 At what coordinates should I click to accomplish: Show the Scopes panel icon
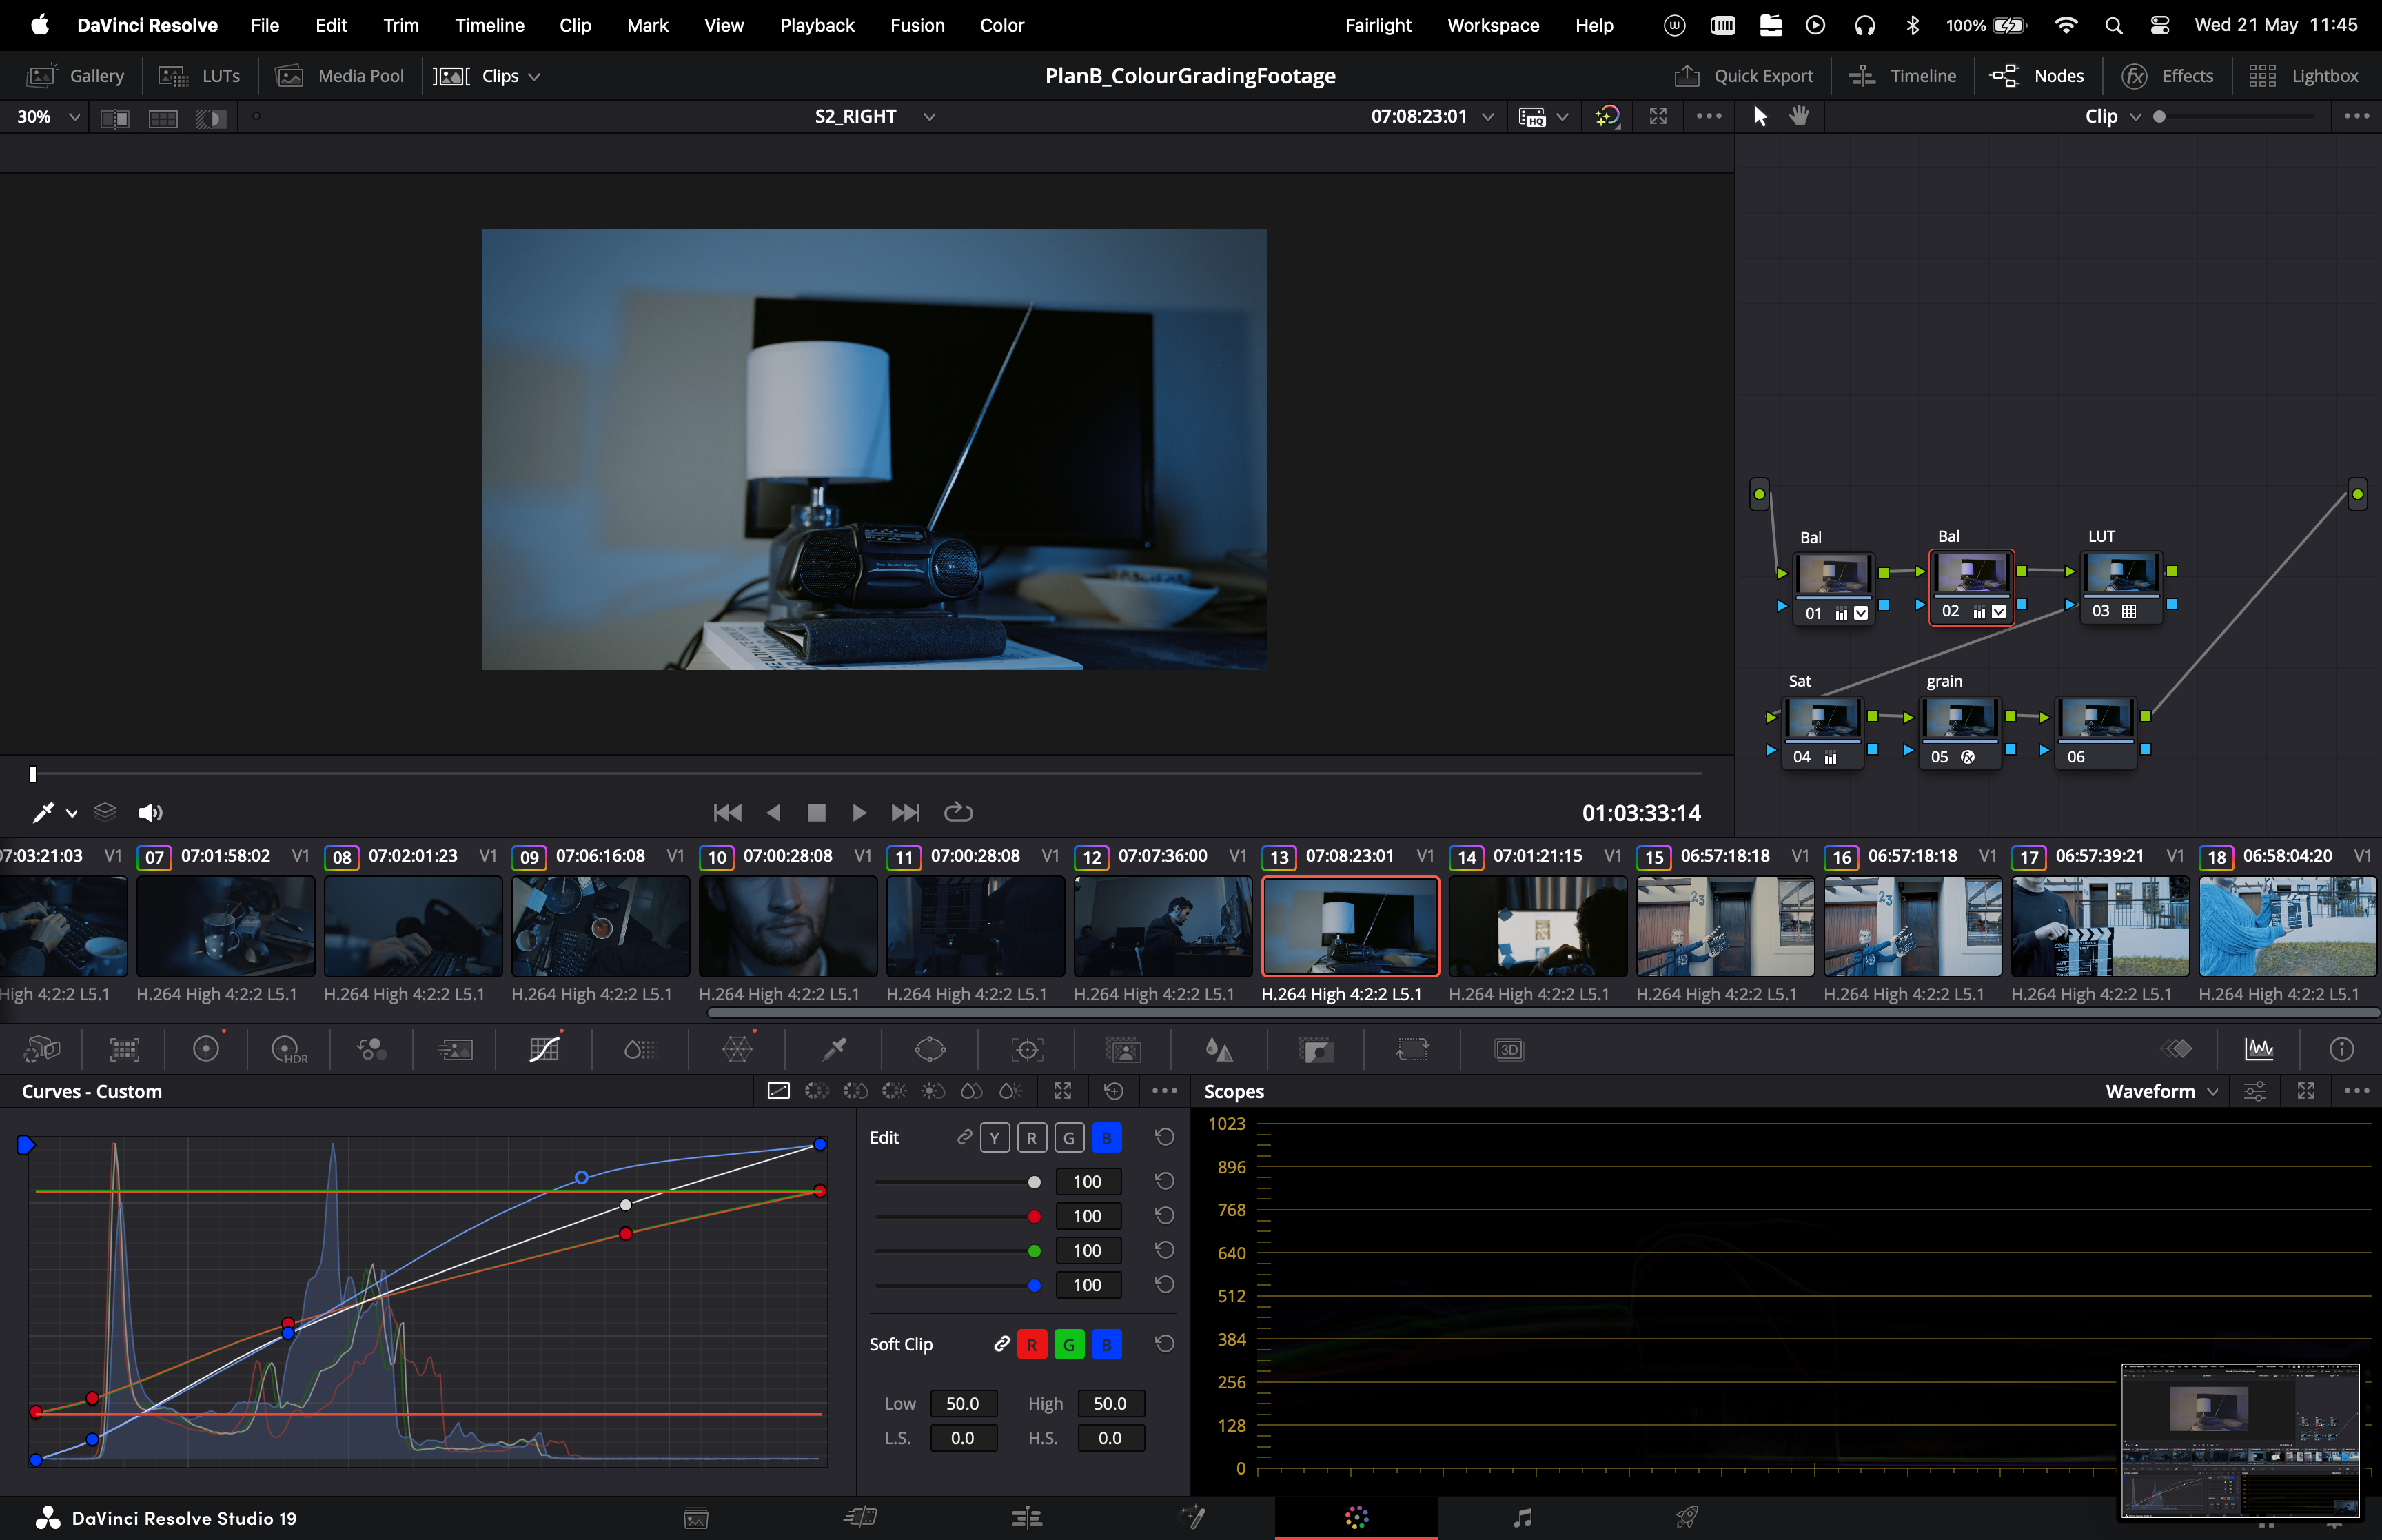2259,1049
